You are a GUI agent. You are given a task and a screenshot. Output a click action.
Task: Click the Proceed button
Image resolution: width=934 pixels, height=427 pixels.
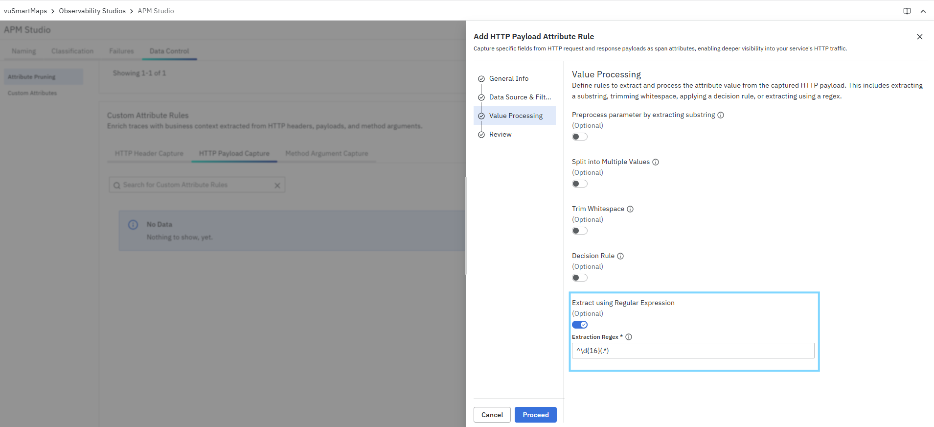[x=536, y=415]
